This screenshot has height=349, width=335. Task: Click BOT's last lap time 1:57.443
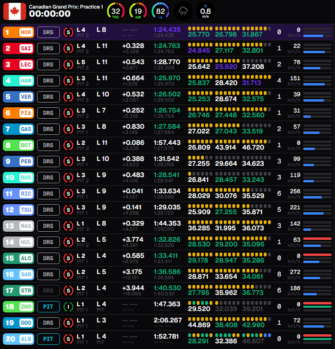pos(167,142)
